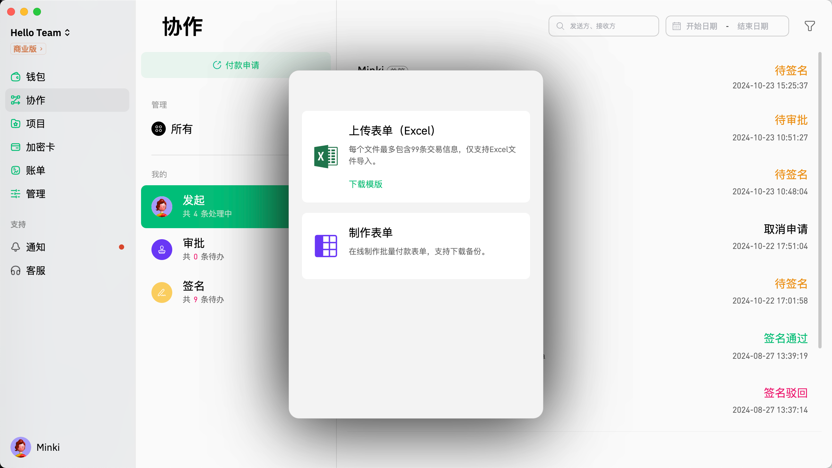The image size is (832, 468).
Task: Click the vertical scrollbar on right
Action: point(820,200)
